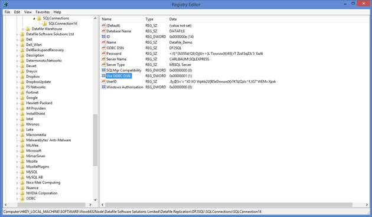
Task: Open the File menu
Action: 7,12
